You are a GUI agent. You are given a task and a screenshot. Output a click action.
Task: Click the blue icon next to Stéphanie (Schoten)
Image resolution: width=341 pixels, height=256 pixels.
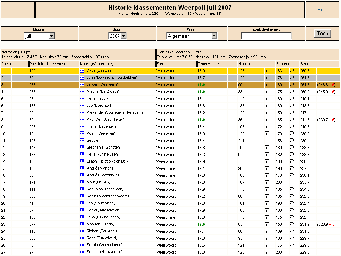point(82,148)
